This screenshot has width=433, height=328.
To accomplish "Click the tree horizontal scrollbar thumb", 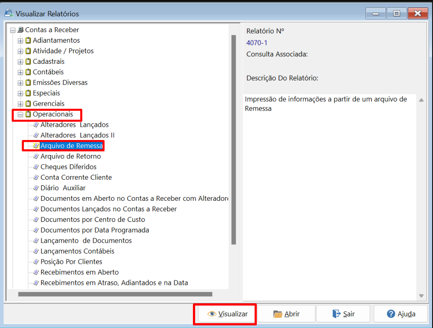I will tap(115, 294).
